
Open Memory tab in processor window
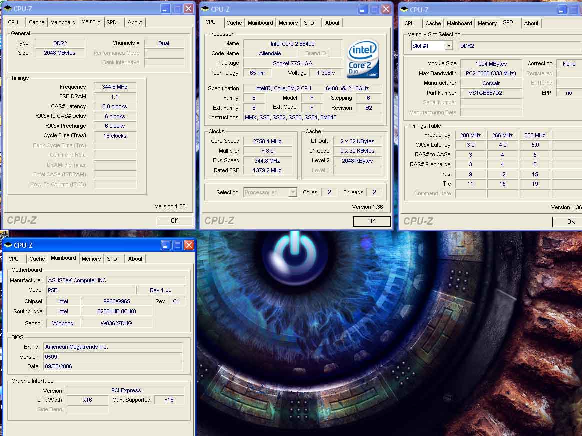pos(288,23)
